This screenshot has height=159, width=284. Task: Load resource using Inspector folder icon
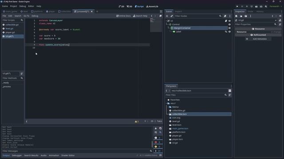tap(241, 16)
